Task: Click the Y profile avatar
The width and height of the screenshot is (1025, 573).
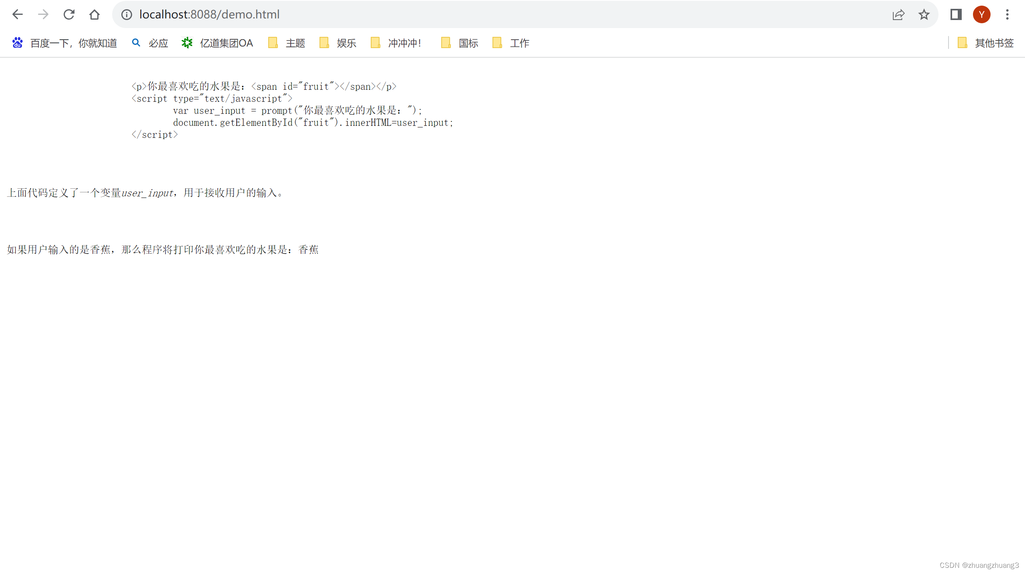Action: 982,14
